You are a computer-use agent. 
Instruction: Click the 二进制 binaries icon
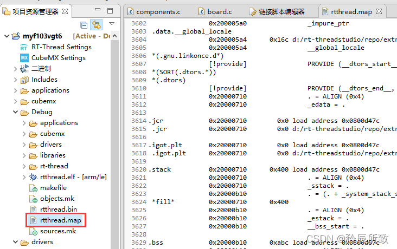(24, 69)
